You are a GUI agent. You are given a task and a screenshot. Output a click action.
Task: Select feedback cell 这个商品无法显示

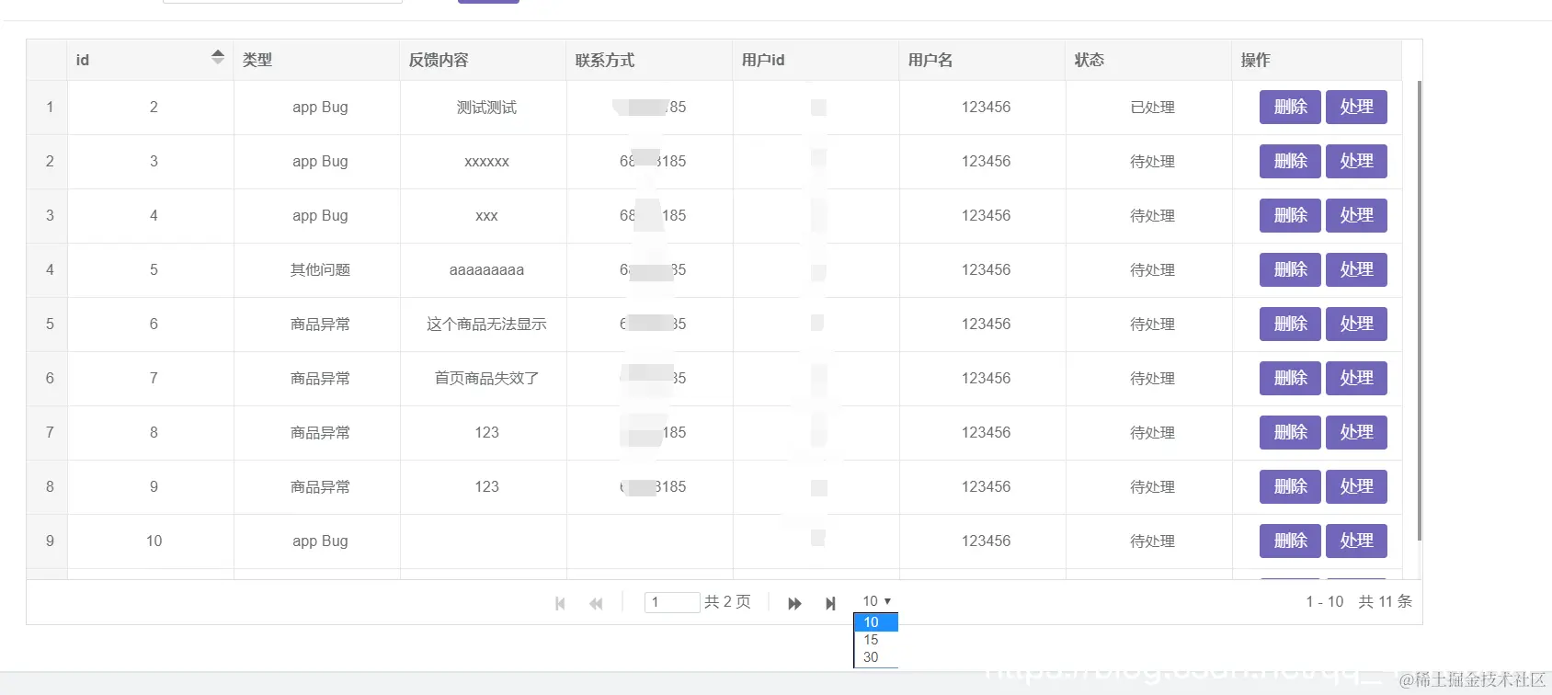(484, 325)
